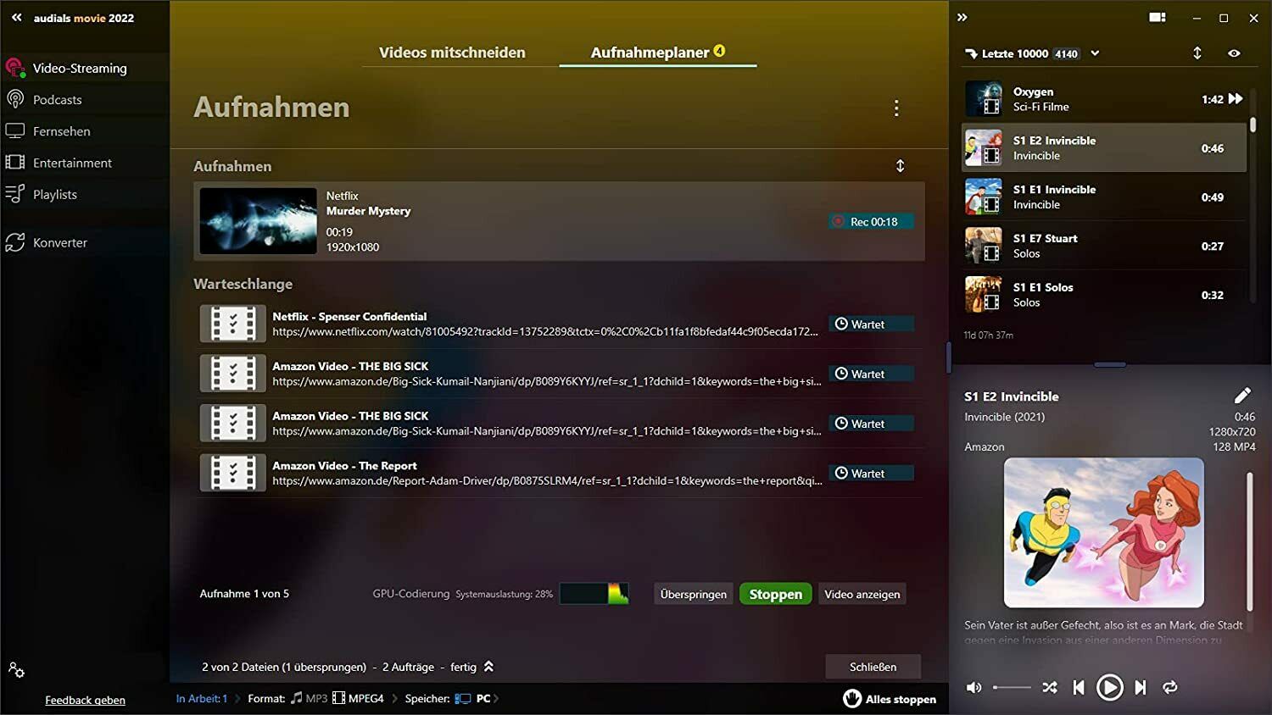Toggle the eye visibility icon in playlist panel

[1234, 53]
